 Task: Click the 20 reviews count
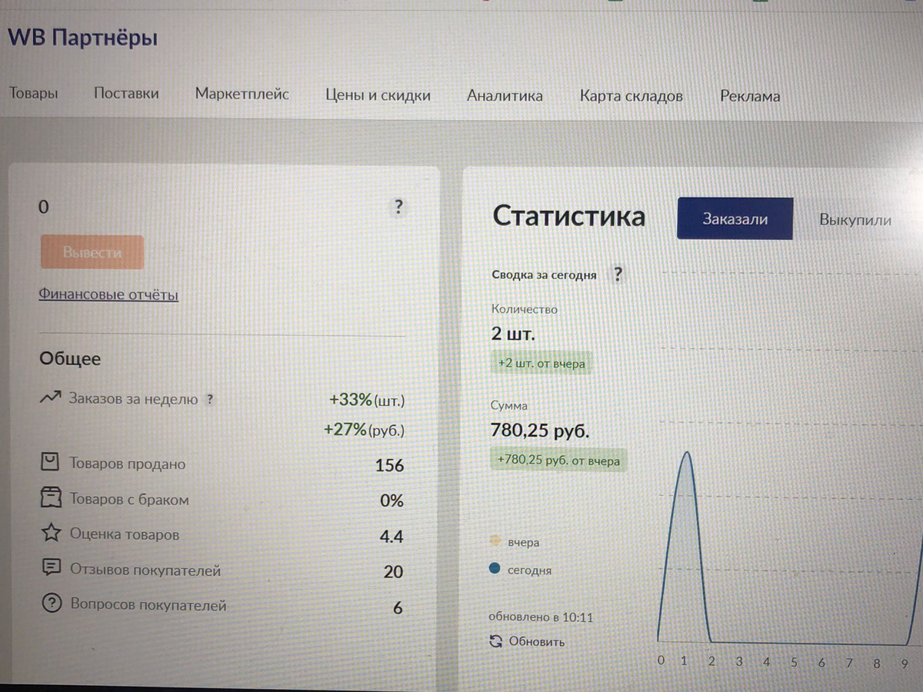click(x=393, y=571)
